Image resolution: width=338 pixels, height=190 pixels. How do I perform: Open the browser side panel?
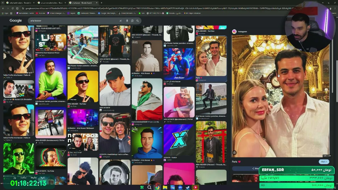pyautogui.click(x=17, y=8)
